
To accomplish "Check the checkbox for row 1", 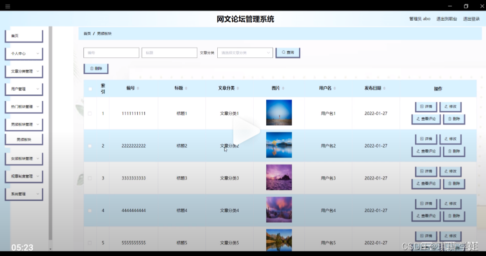I will pyautogui.click(x=90, y=113).
